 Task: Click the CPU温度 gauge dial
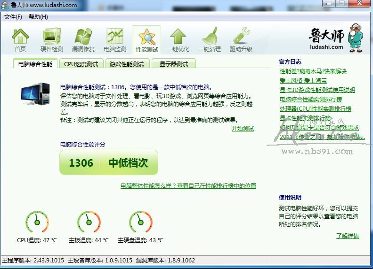pos(37,222)
